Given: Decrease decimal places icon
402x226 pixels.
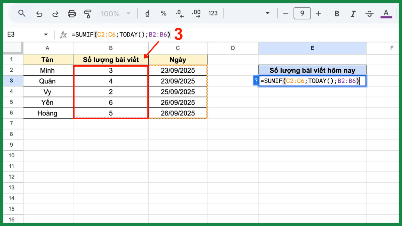Looking at the screenshot, I should coord(180,14).
